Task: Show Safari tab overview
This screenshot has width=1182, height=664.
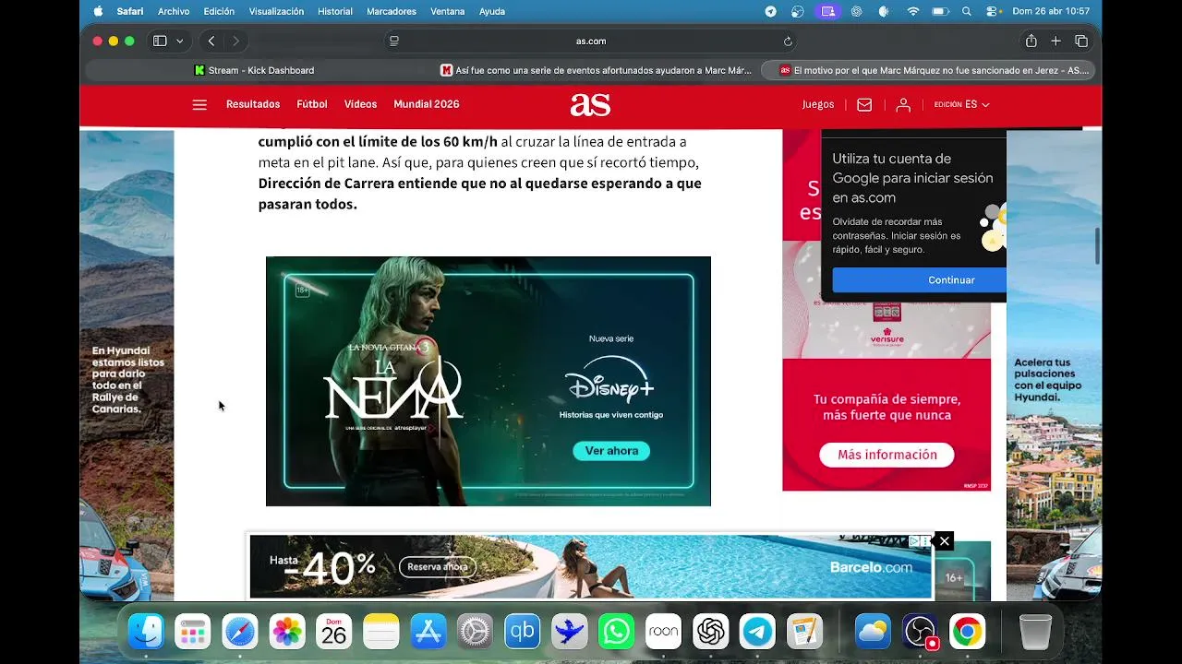Action: [x=1081, y=41]
